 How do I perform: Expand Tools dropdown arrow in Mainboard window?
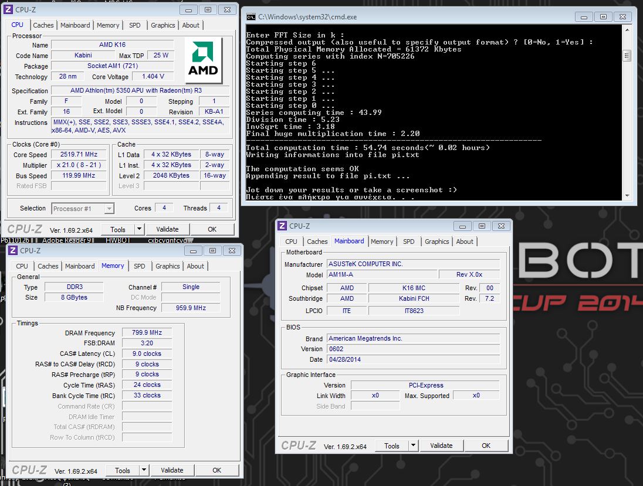(413, 446)
